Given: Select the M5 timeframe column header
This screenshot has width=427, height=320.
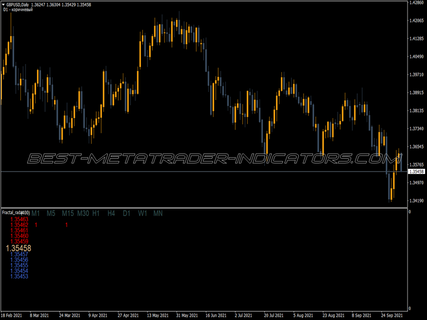Looking at the screenshot, I should (51, 213).
